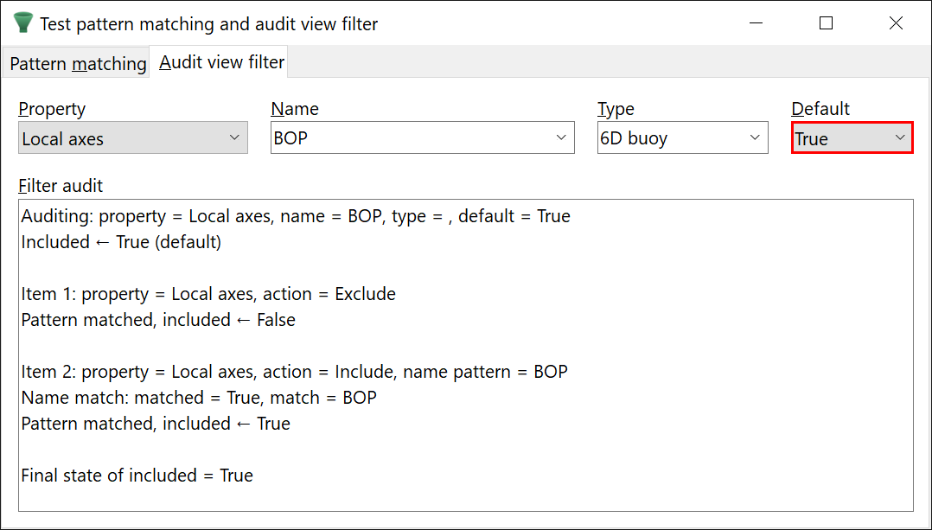Click the funnel icon in the title bar
Viewport: 932px width, 530px height.
tap(23, 23)
